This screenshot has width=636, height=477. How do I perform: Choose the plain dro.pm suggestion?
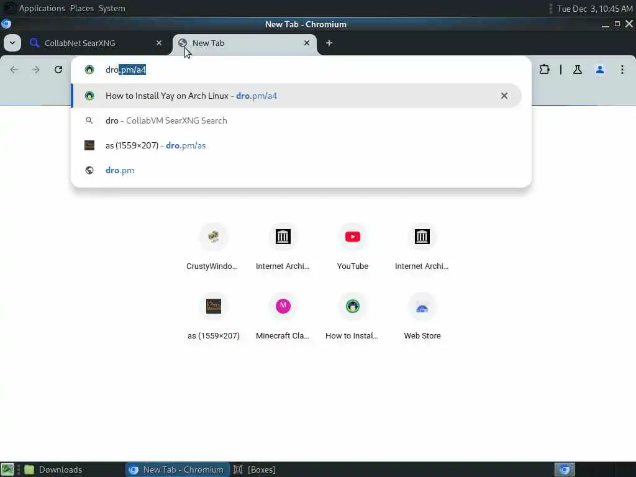[x=296, y=170]
